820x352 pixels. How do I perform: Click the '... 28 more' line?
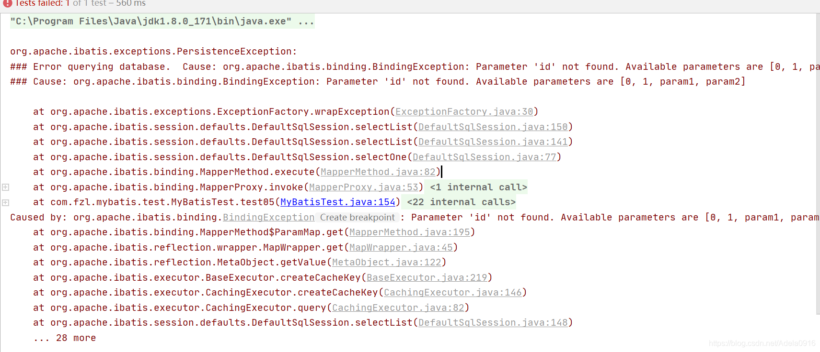pyautogui.click(x=64, y=338)
